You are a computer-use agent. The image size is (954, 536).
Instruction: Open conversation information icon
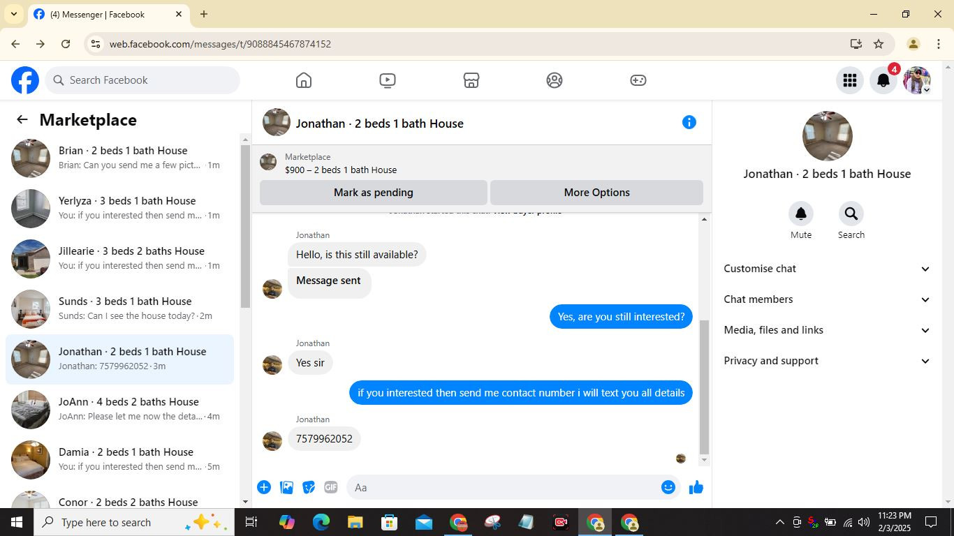(689, 122)
